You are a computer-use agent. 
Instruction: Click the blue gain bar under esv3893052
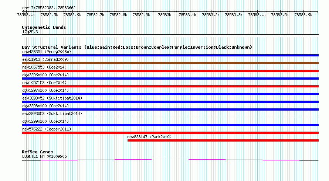[170, 102]
